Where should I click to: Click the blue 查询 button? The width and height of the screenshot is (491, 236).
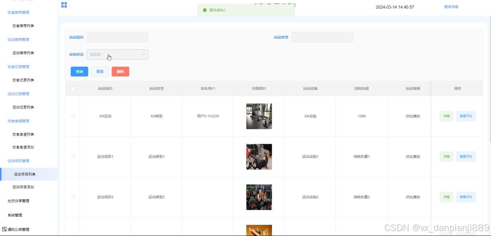(x=79, y=72)
